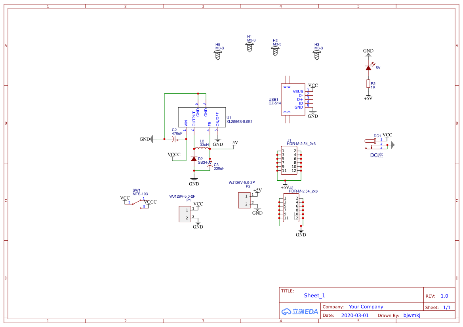Image resolution: width=463 pixels, height=327 pixels.
Task: Click the VBUS pin label on USB1
Action: click(x=298, y=92)
